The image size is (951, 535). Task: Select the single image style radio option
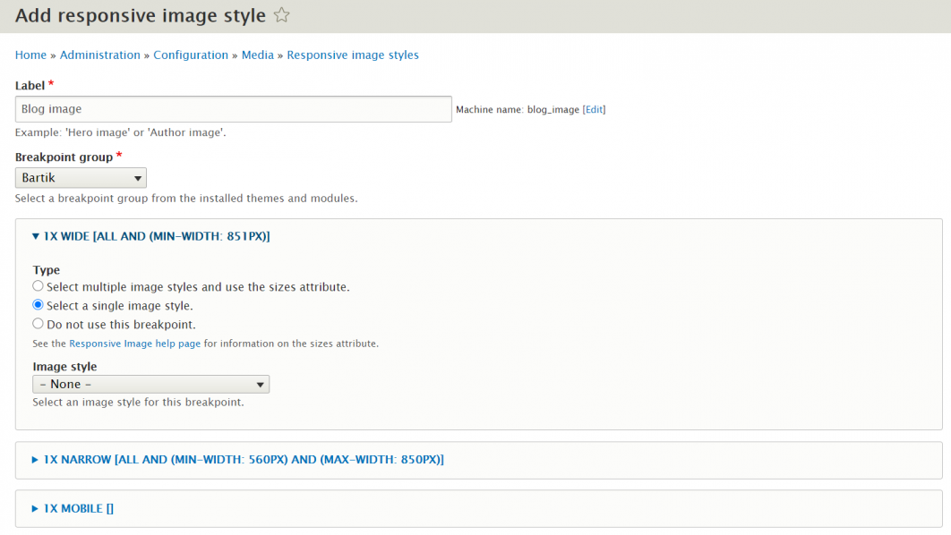tap(38, 304)
